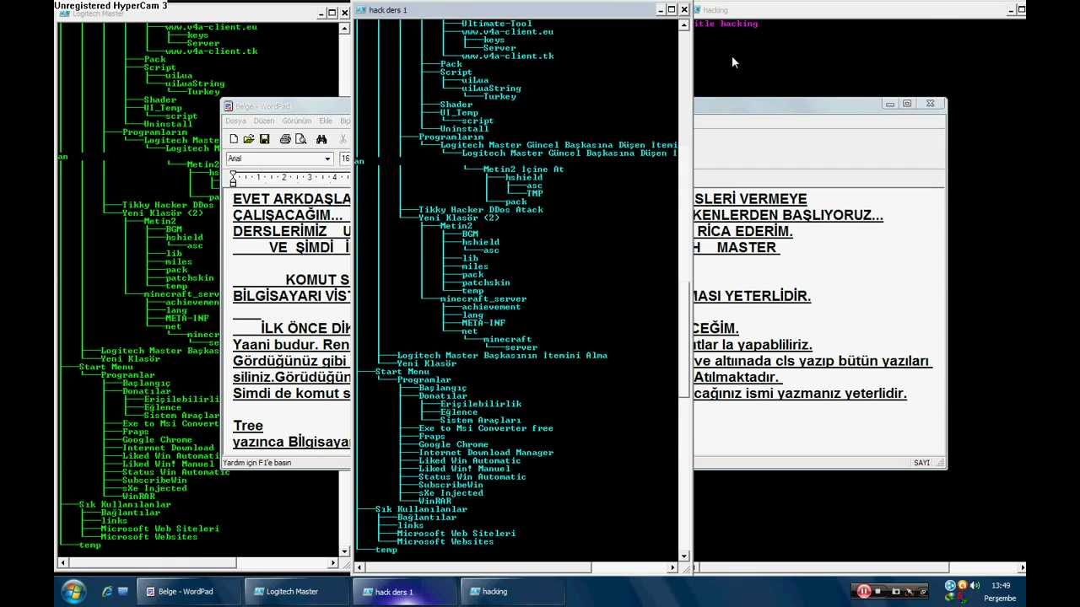Click the font size box showing 16

click(x=345, y=158)
